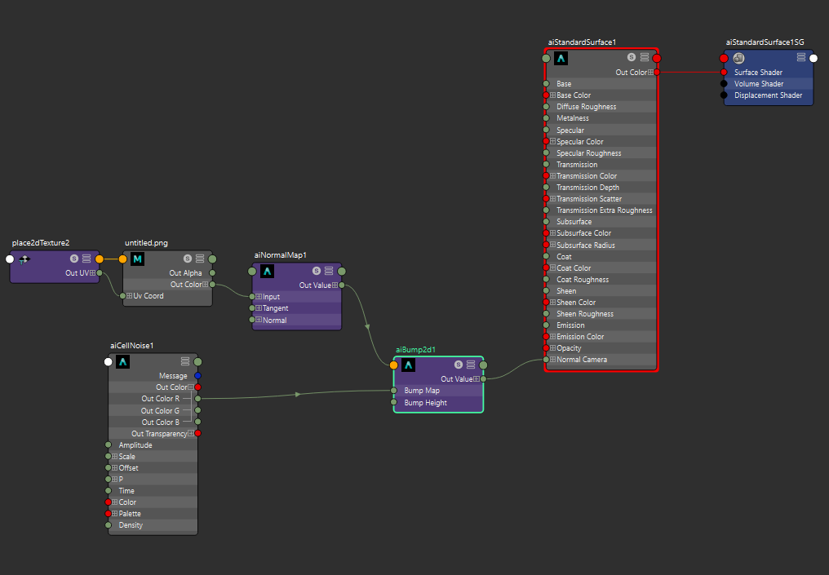
Task: Click the aiStandardSurface1 node title
Action: tap(582, 42)
